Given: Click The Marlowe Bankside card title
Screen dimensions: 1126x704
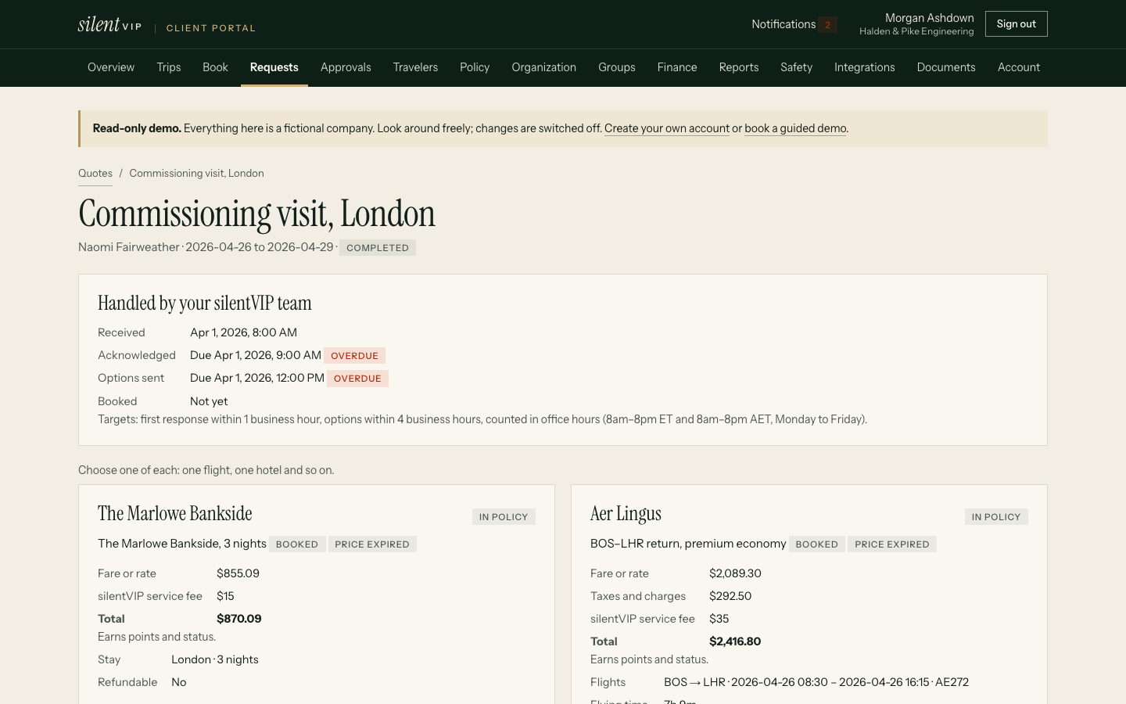Looking at the screenshot, I should click(175, 514).
